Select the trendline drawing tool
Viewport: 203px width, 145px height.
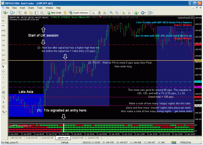click(x=3, y=88)
